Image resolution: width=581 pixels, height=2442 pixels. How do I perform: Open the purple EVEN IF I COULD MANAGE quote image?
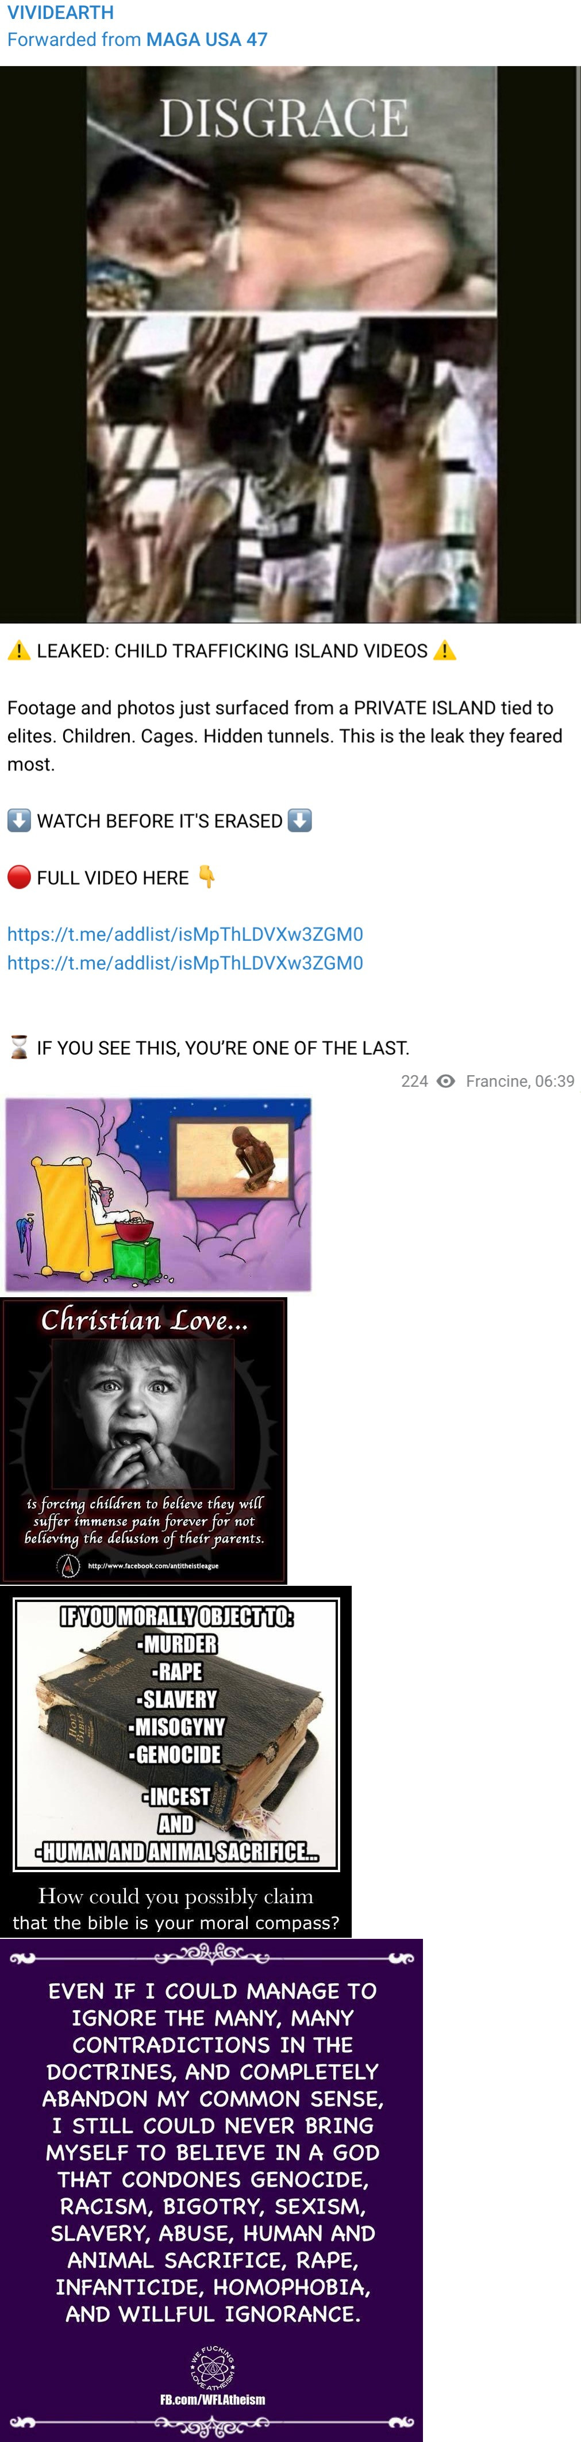[211, 2190]
